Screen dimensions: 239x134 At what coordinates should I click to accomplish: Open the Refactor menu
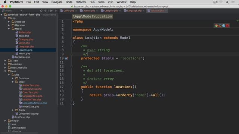click(x=81, y=2)
